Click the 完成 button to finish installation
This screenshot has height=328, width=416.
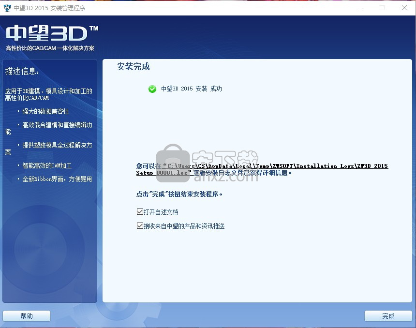click(x=388, y=316)
